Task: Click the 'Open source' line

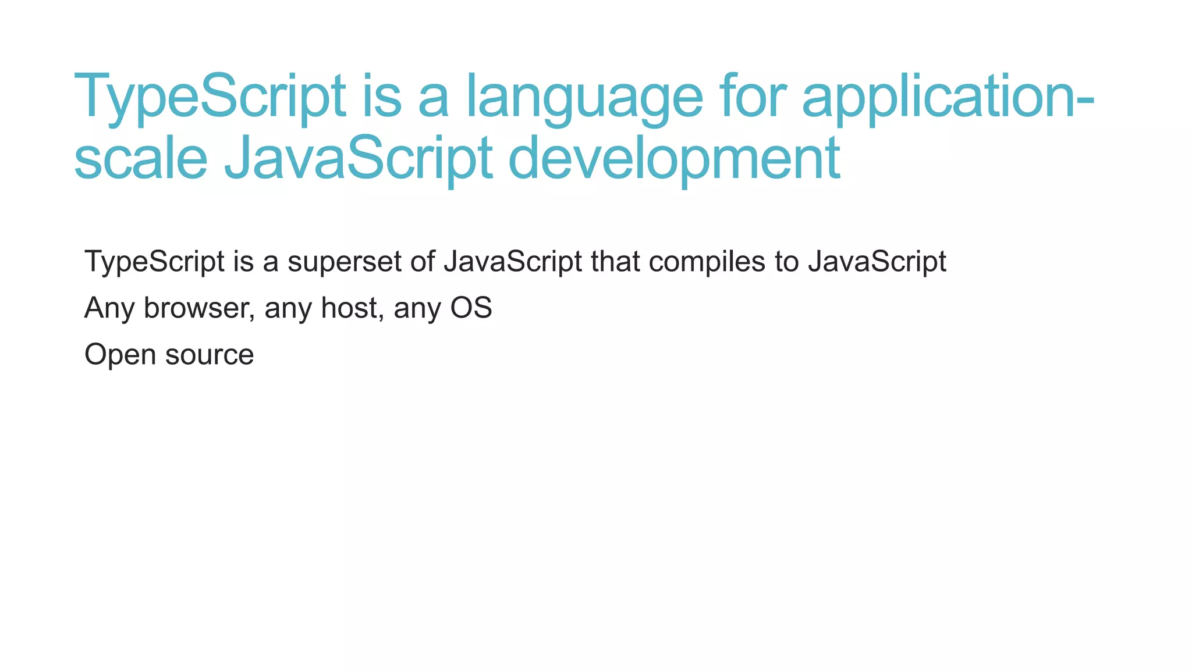Action: point(169,354)
